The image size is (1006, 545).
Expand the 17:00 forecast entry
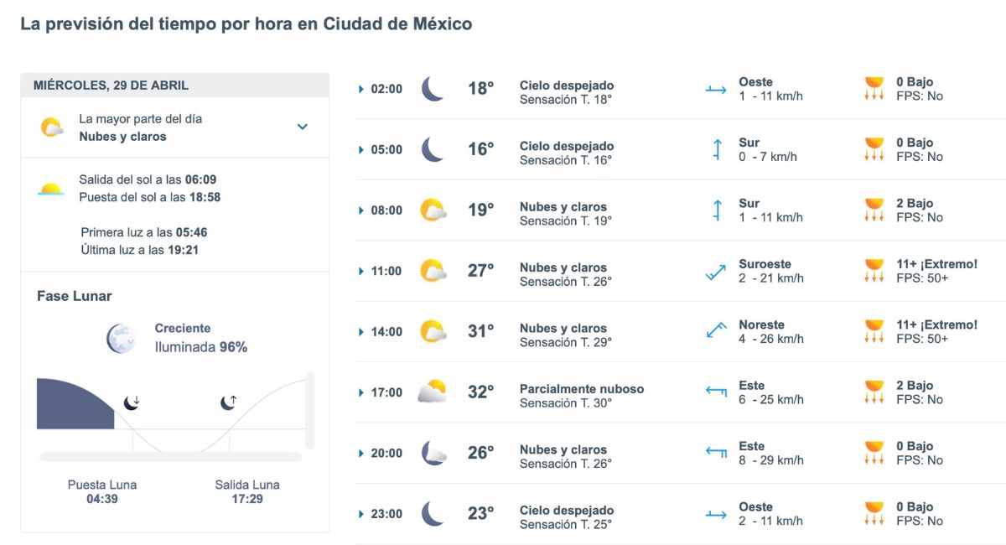(x=360, y=392)
